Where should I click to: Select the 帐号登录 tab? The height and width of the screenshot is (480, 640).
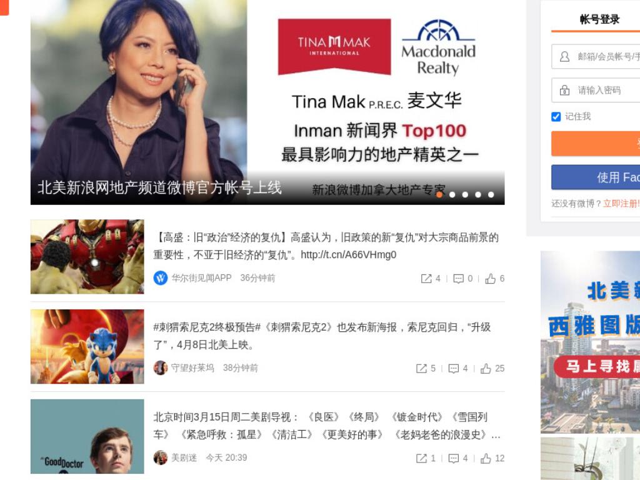pyautogui.click(x=599, y=19)
